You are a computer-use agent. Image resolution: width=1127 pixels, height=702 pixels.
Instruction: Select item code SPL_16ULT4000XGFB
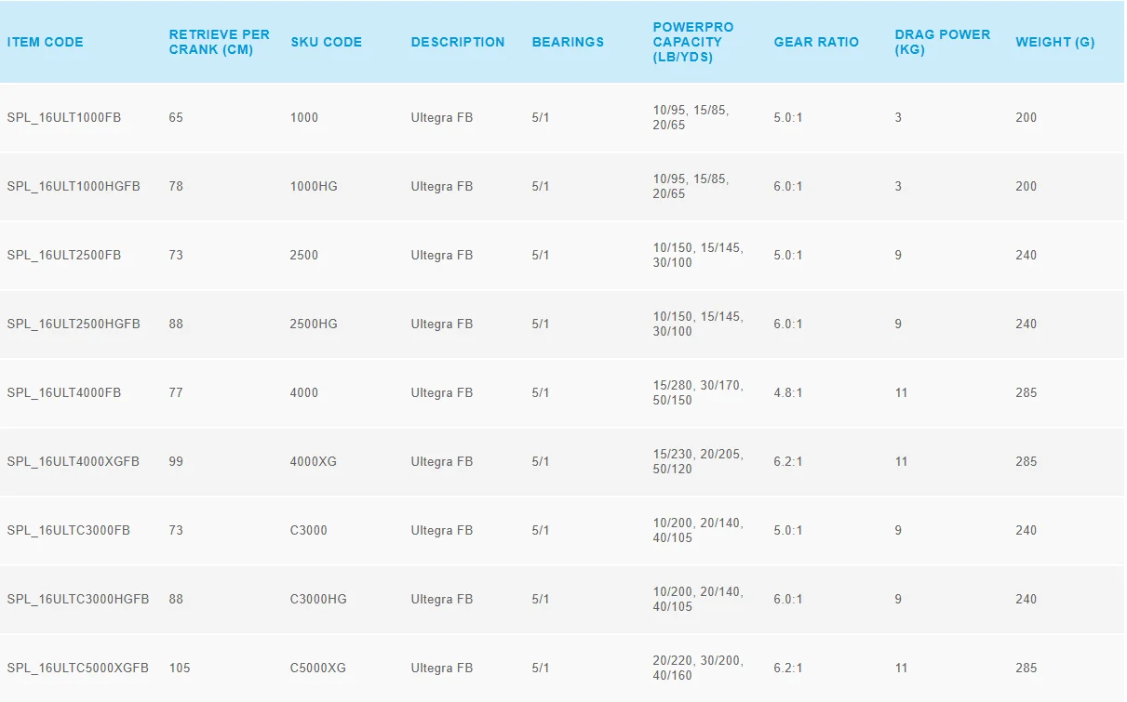pos(74,461)
